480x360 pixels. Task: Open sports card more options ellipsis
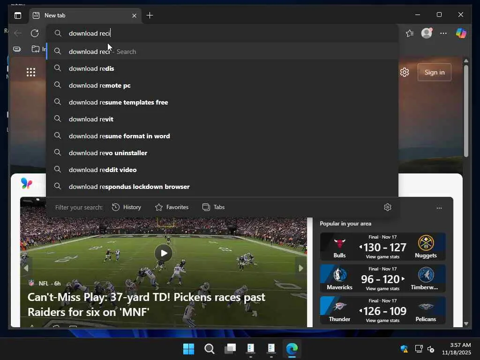(439, 208)
